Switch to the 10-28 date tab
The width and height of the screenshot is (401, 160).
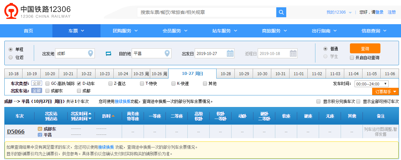[x=226, y=74]
